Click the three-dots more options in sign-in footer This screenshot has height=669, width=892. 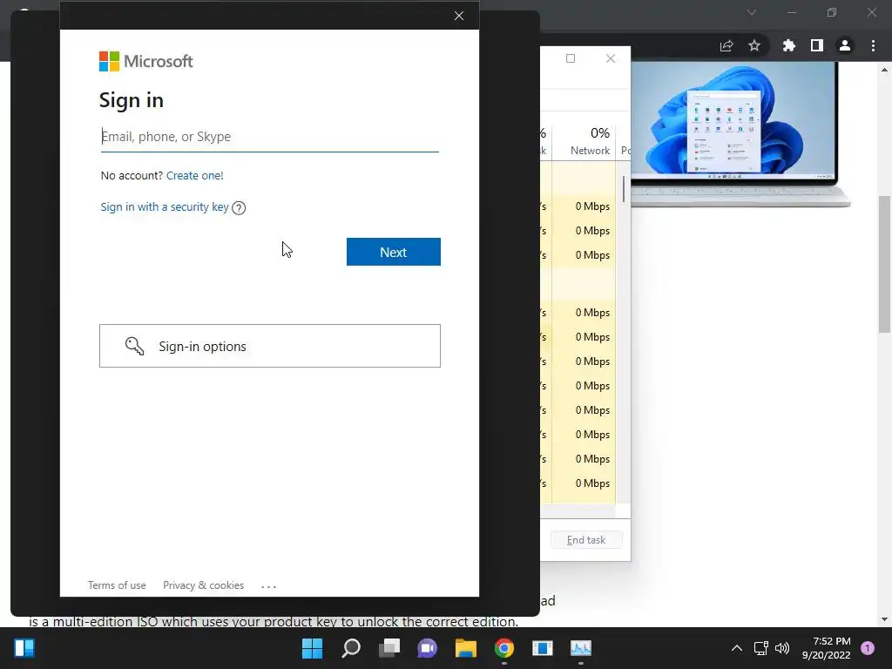[268, 586]
